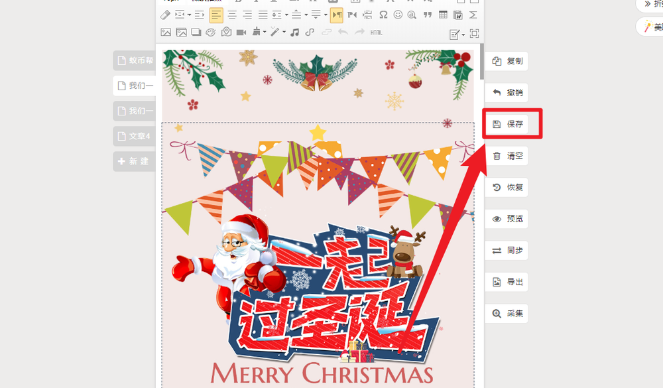Open the sigma formula editor
The height and width of the screenshot is (388, 663).
473,15
